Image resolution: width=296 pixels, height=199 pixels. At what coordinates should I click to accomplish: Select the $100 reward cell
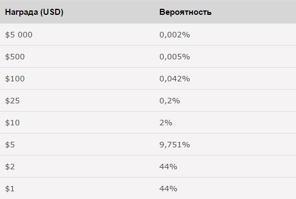(x=15, y=79)
